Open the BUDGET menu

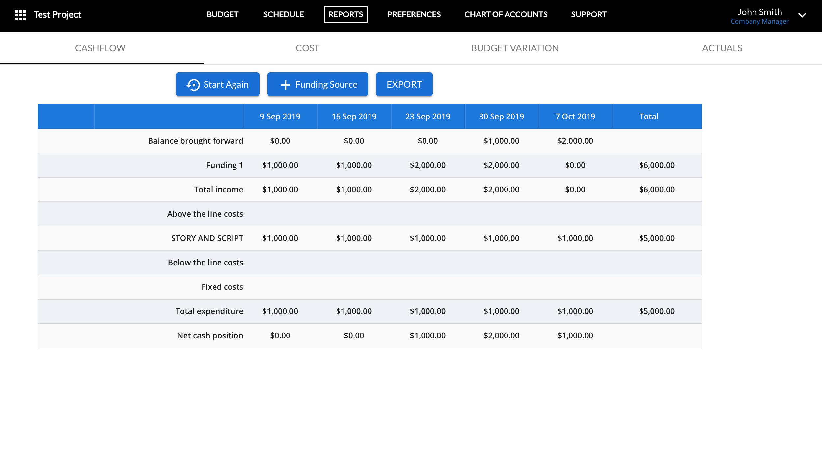[222, 14]
